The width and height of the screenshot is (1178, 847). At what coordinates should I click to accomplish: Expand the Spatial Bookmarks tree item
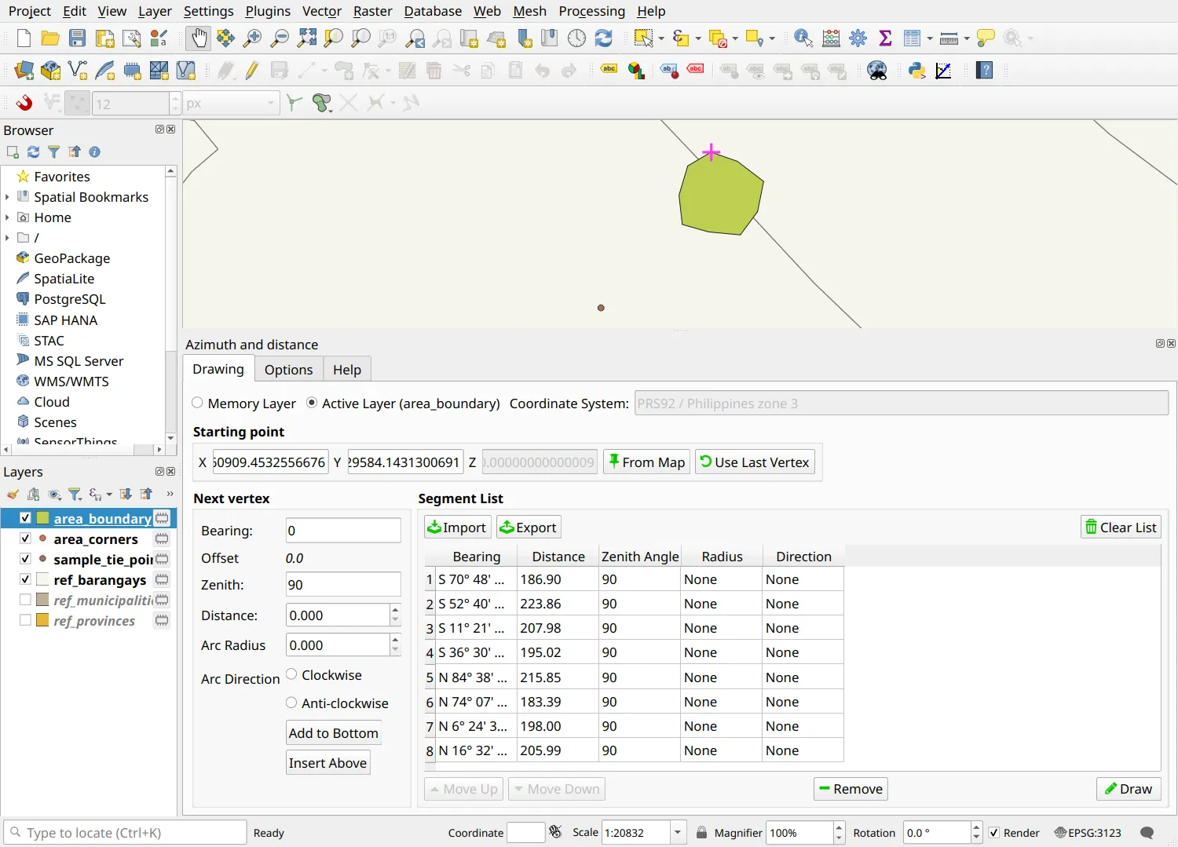coord(7,197)
